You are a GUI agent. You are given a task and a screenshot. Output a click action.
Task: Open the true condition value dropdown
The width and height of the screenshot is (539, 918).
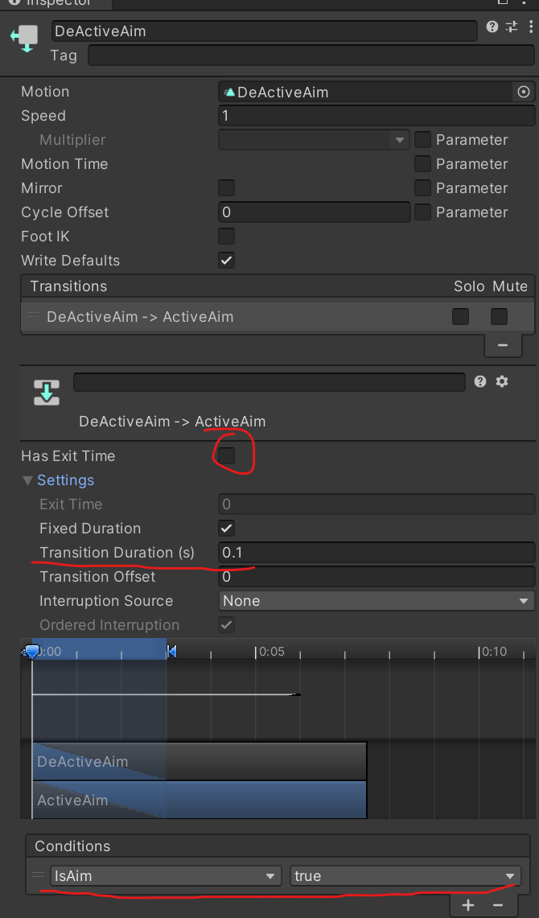pos(405,876)
